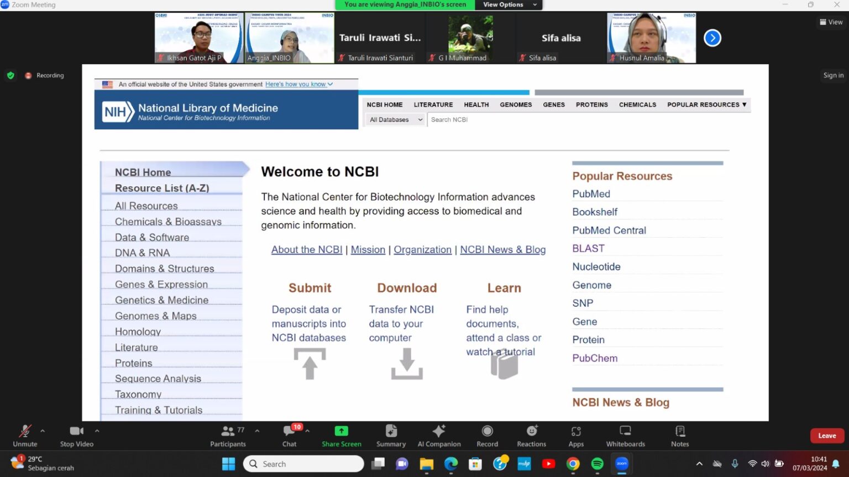
Task: Click the red Leave meeting button
Action: click(827, 436)
